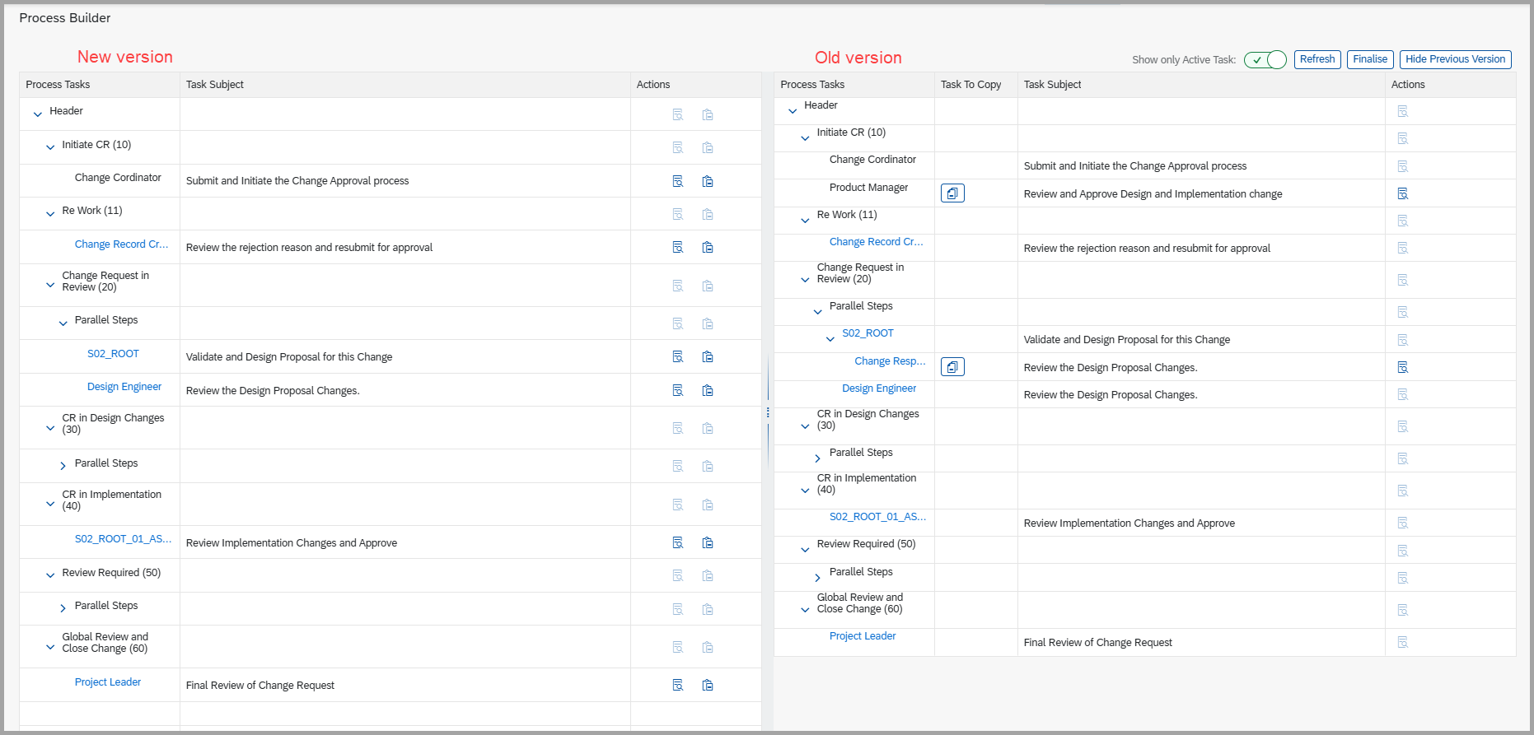The image size is (1534, 735).
Task: Click Hide Previous Version button
Action: pyautogui.click(x=1454, y=59)
